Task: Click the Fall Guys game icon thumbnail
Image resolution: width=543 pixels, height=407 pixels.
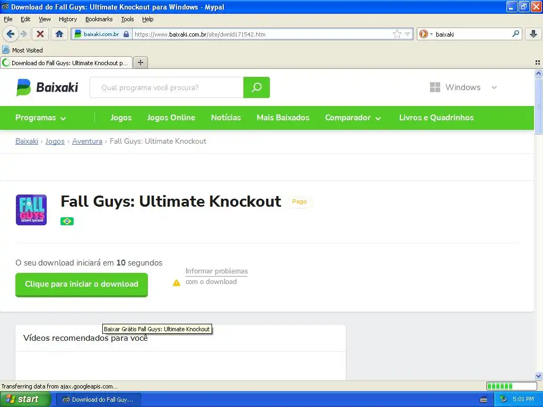Action: (31, 210)
